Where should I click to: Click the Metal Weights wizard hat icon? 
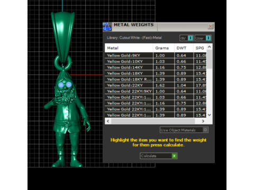107,27
